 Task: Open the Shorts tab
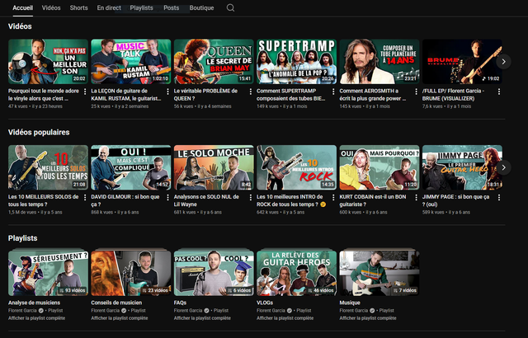[79, 7]
